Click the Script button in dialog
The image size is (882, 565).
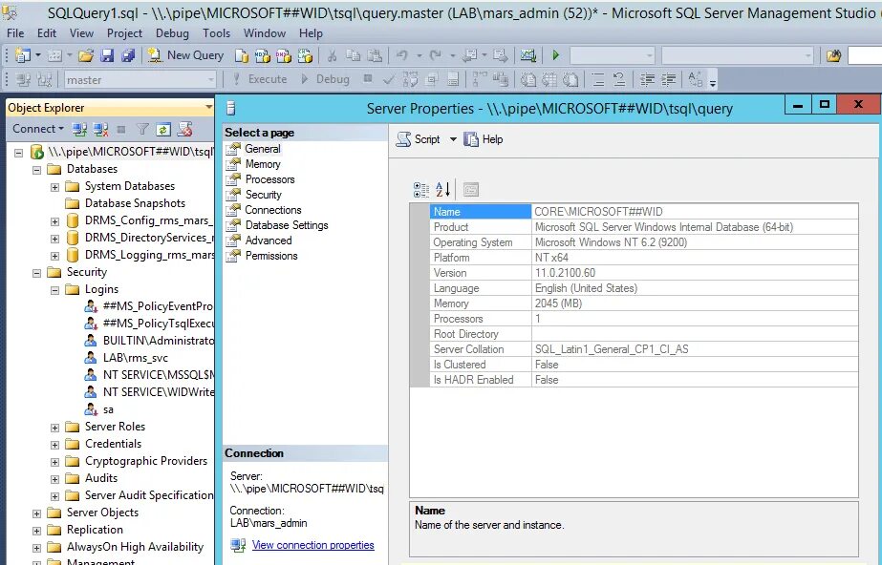pyautogui.click(x=418, y=139)
